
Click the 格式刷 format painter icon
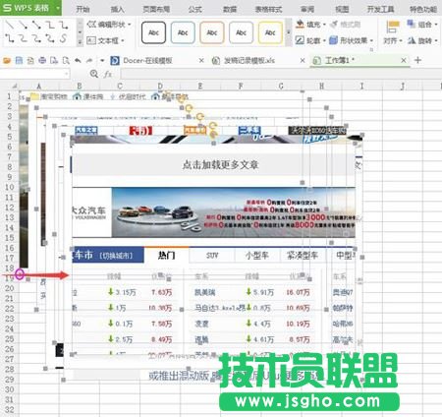[x=334, y=25]
